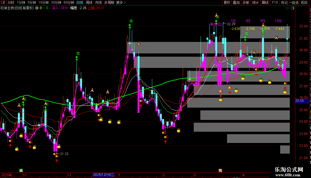Click the -7.443 net flow value
The height and width of the screenshot is (178, 311).
click(279, 28)
